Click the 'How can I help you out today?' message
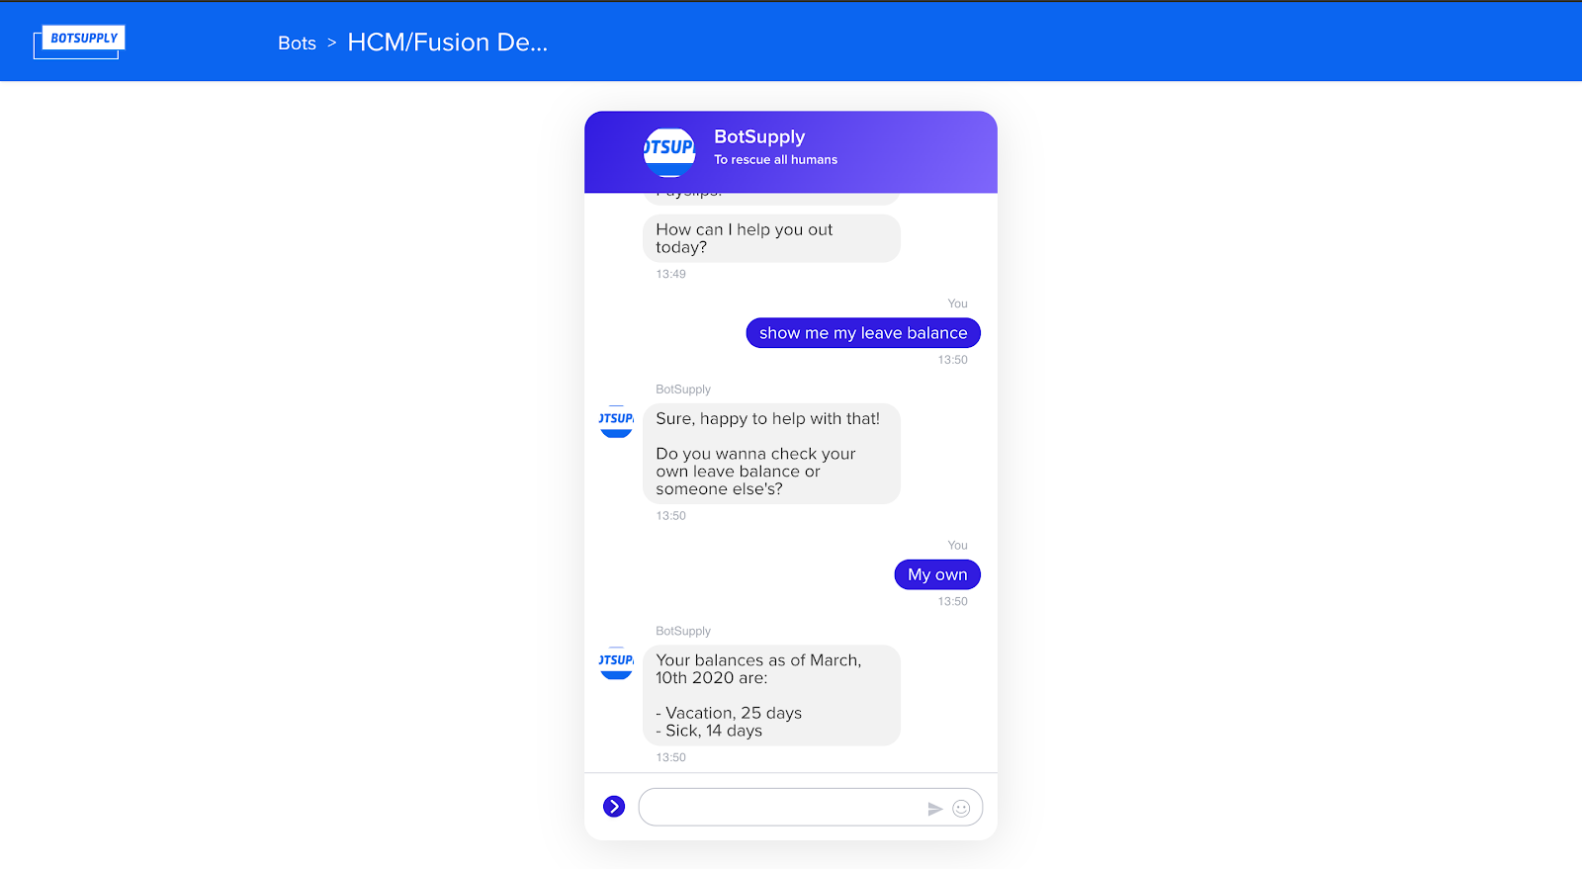The height and width of the screenshot is (869, 1582). (x=771, y=238)
